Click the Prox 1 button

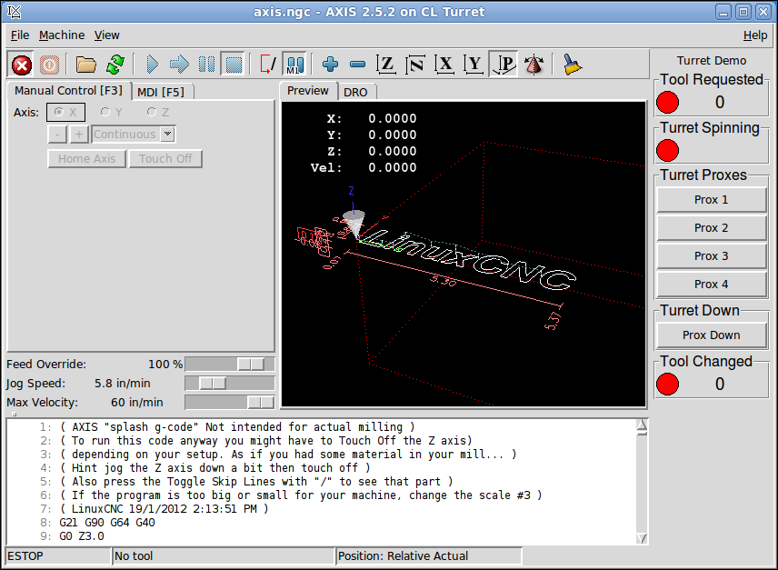pyautogui.click(x=711, y=200)
